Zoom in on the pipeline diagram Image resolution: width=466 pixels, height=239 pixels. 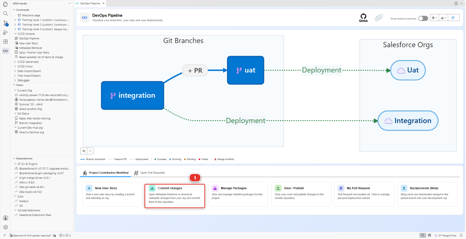(x=84, y=151)
